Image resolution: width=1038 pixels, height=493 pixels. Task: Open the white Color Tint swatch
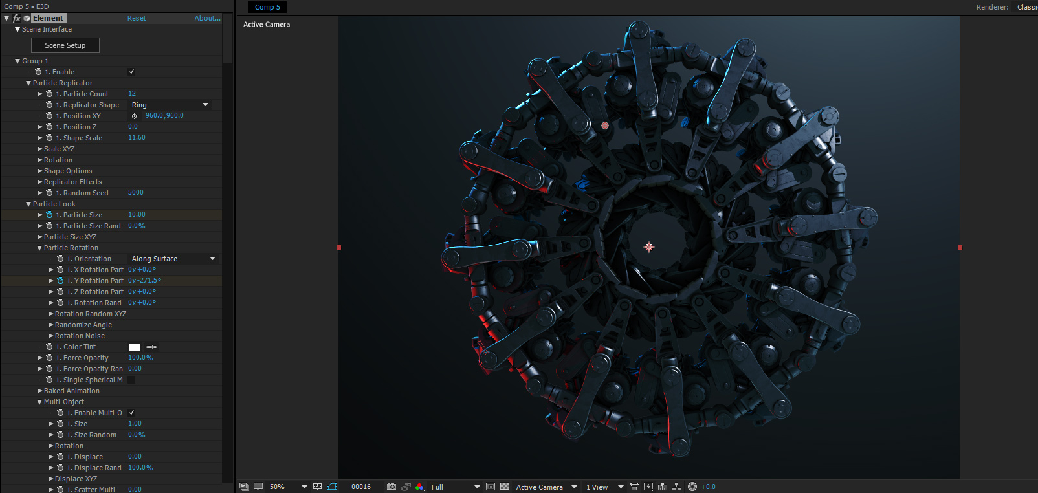tap(135, 347)
